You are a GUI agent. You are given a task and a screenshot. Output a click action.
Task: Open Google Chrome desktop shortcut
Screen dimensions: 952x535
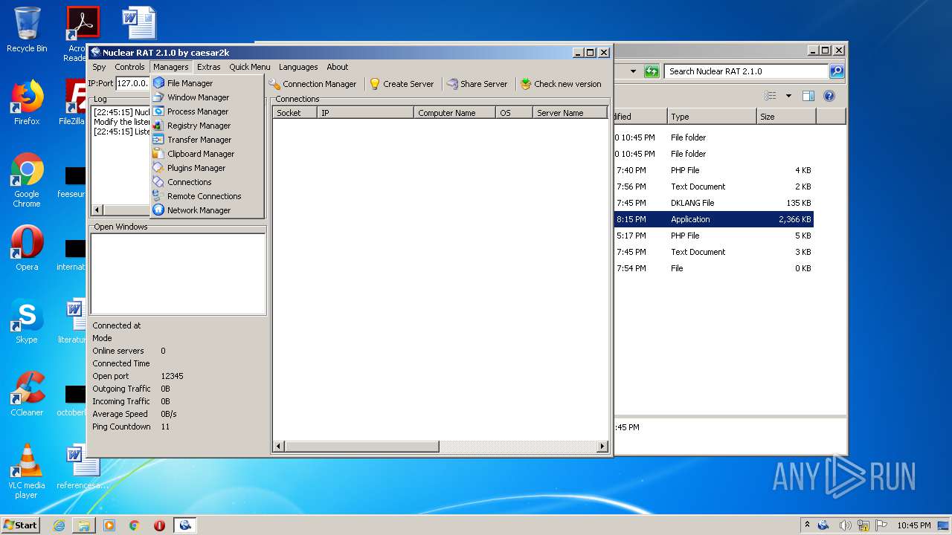click(x=27, y=180)
